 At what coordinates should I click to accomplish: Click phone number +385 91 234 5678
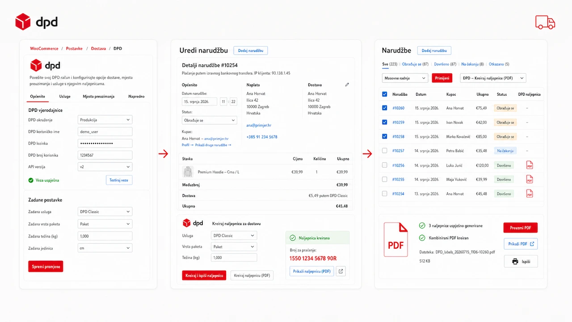(x=262, y=137)
